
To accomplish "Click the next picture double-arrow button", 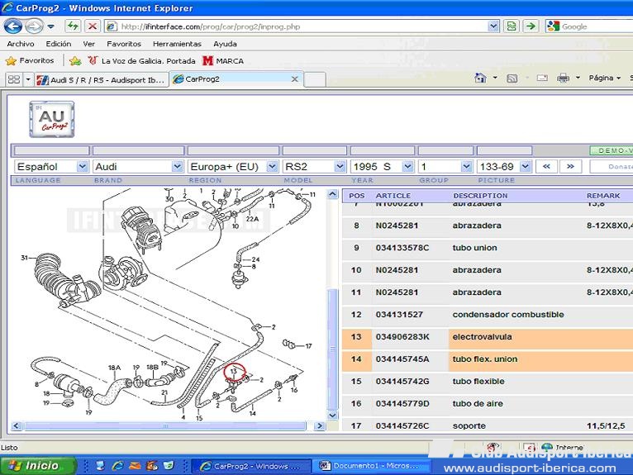I will (570, 166).
